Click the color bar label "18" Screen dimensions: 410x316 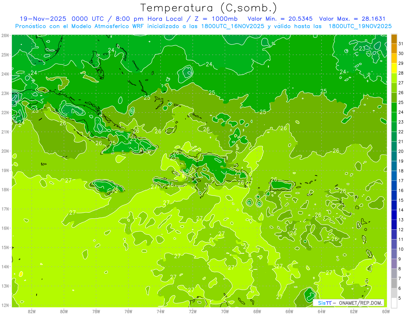click(x=401, y=171)
